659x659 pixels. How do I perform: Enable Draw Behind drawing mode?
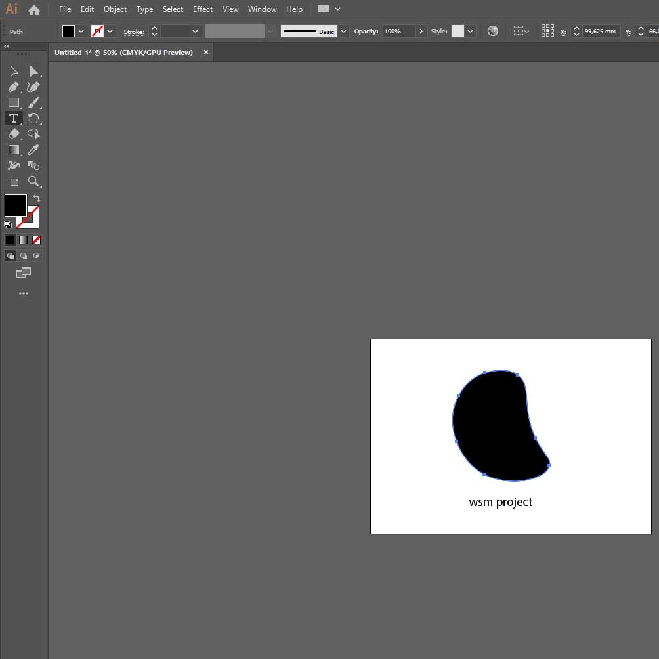pyautogui.click(x=24, y=256)
